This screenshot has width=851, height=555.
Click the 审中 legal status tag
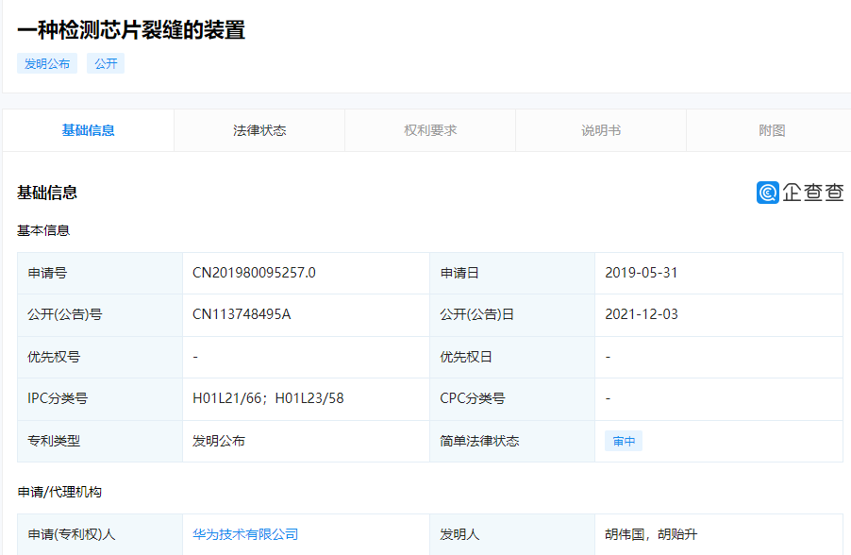[x=623, y=440]
